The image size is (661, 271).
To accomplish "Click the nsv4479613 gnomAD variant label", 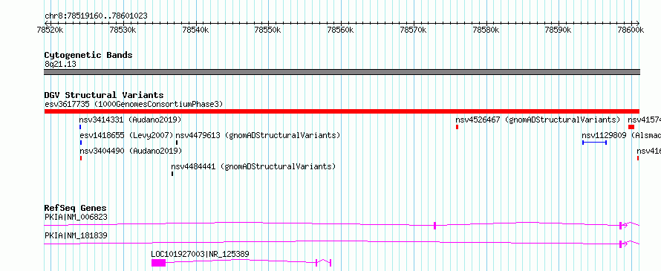I will (x=258, y=135).
